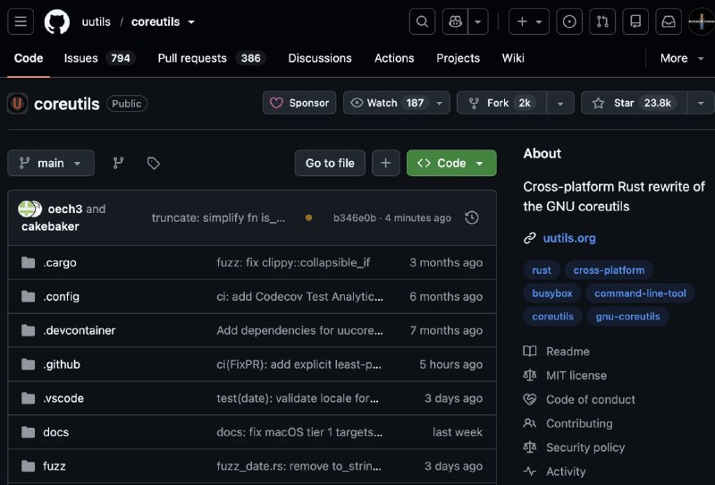Viewport: 715px width, 485px height.
Task: Visit the uutils.org website link
Action: (569, 238)
